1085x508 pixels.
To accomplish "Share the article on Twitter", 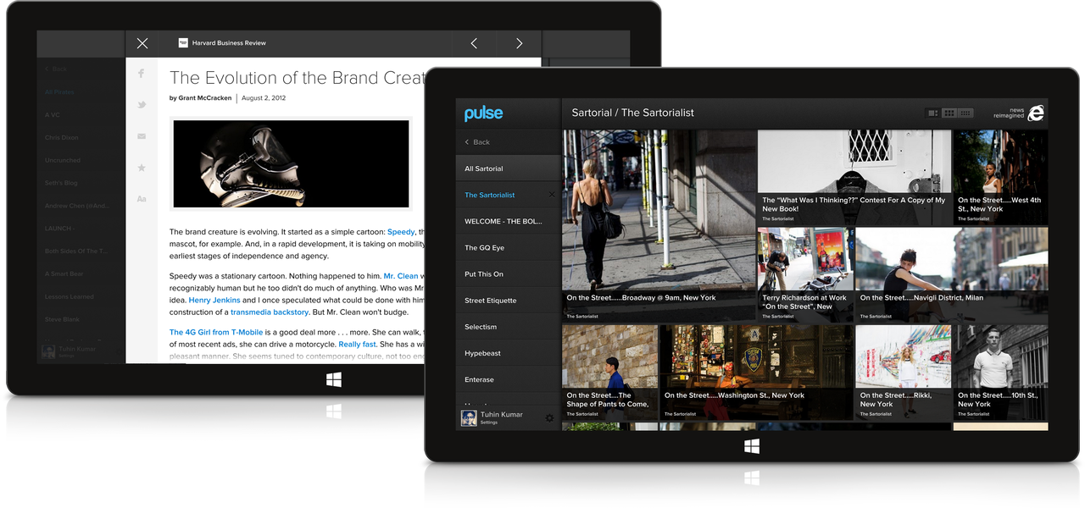I will 142,105.
